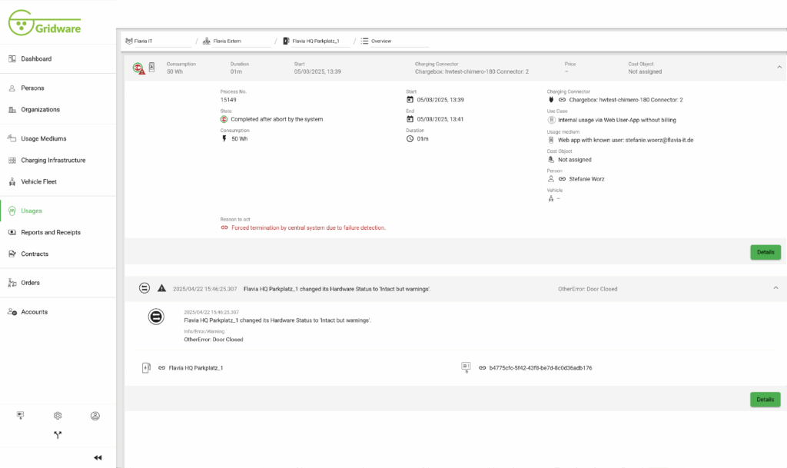Select Flavia HQ Parkplatz_1 breadcrumb
Screen dimensions: 787x468
pos(316,41)
